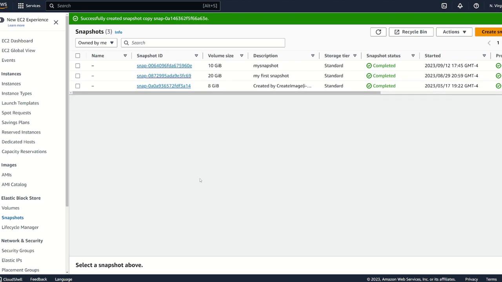
Task: Select Snapshots in sidebar
Action: point(13,218)
